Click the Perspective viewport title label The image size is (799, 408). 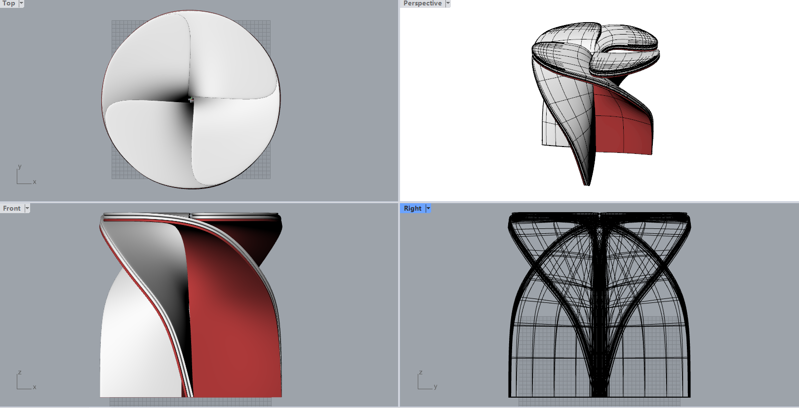pos(423,3)
